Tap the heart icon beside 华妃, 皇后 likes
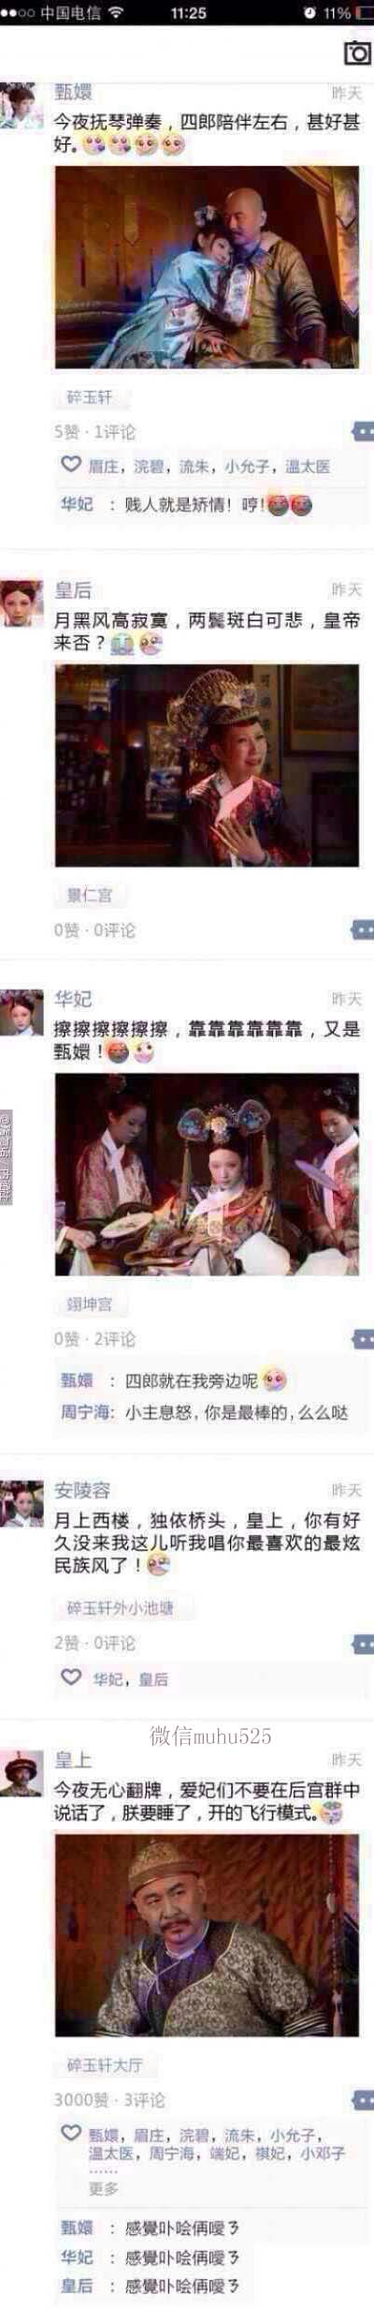The width and height of the screenshot is (374, 2309). [x=70, y=1676]
